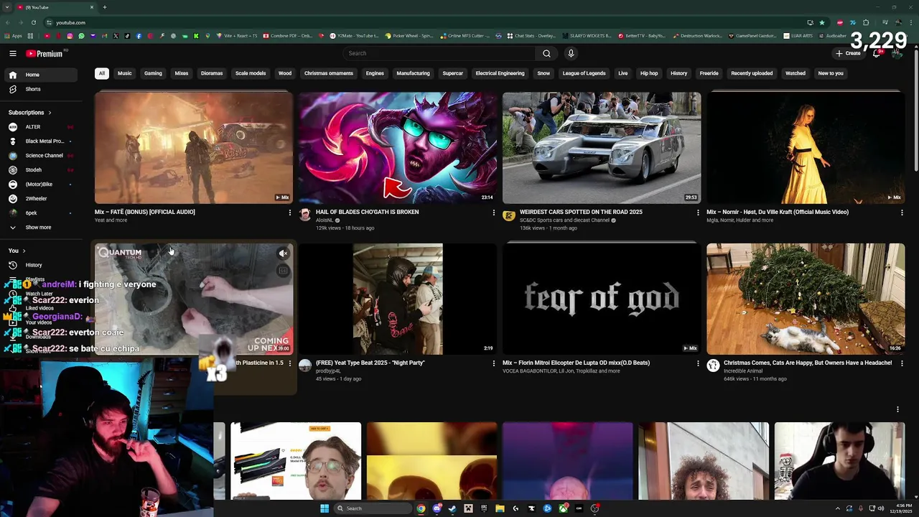Open options menu for WEIRDEST CARS video

point(697,213)
